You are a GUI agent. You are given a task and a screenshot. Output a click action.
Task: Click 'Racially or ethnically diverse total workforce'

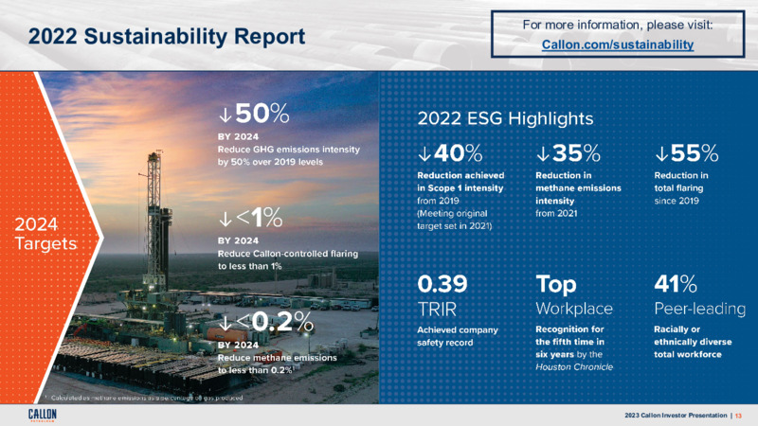click(x=693, y=342)
